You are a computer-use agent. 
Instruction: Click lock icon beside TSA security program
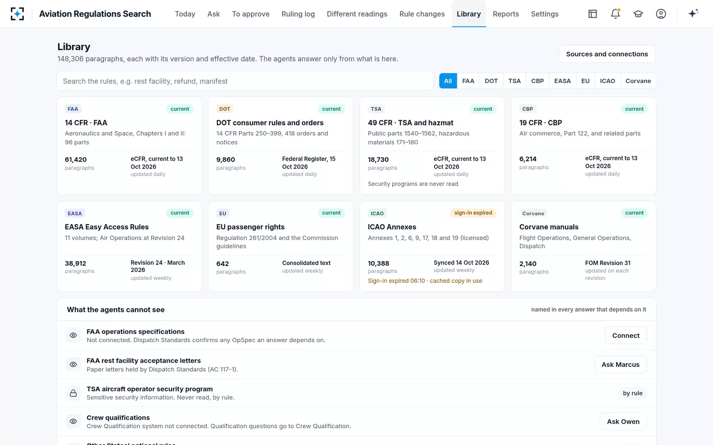pos(73,393)
